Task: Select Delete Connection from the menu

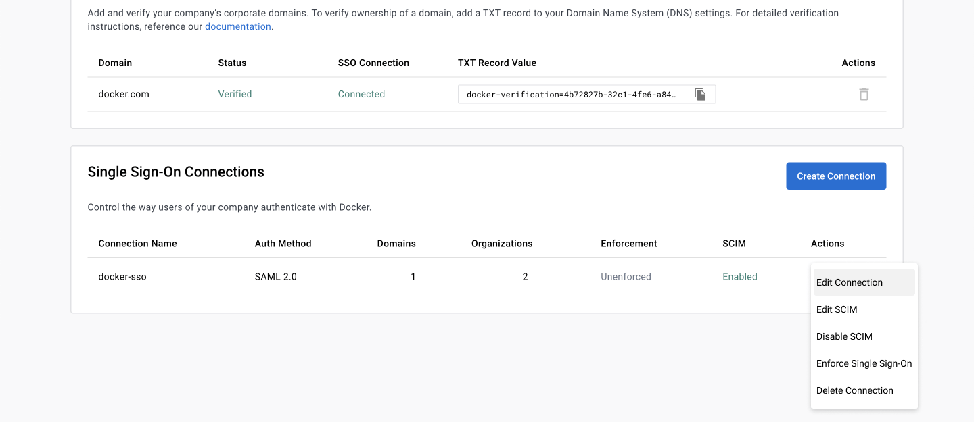Action: 864,390
